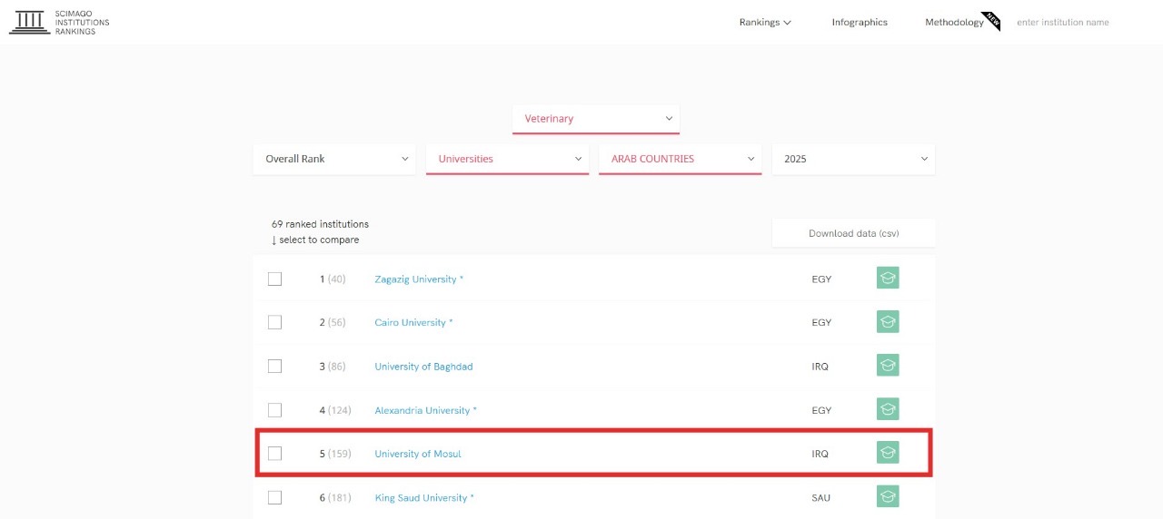Click graduation cap icon for King Saud University
1163x519 pixels.
(x=888, y=496)
